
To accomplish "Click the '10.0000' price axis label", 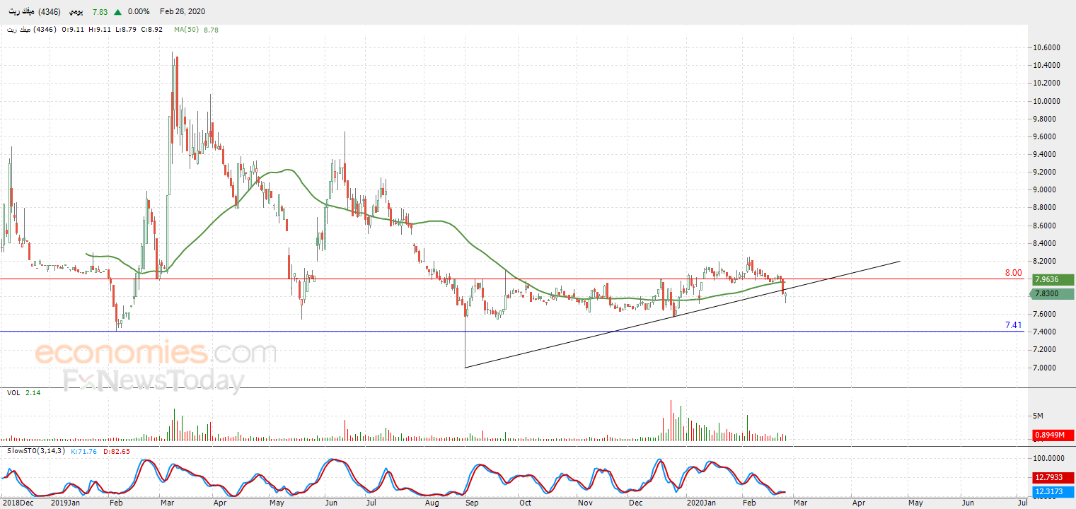I will pos(1046,101).
